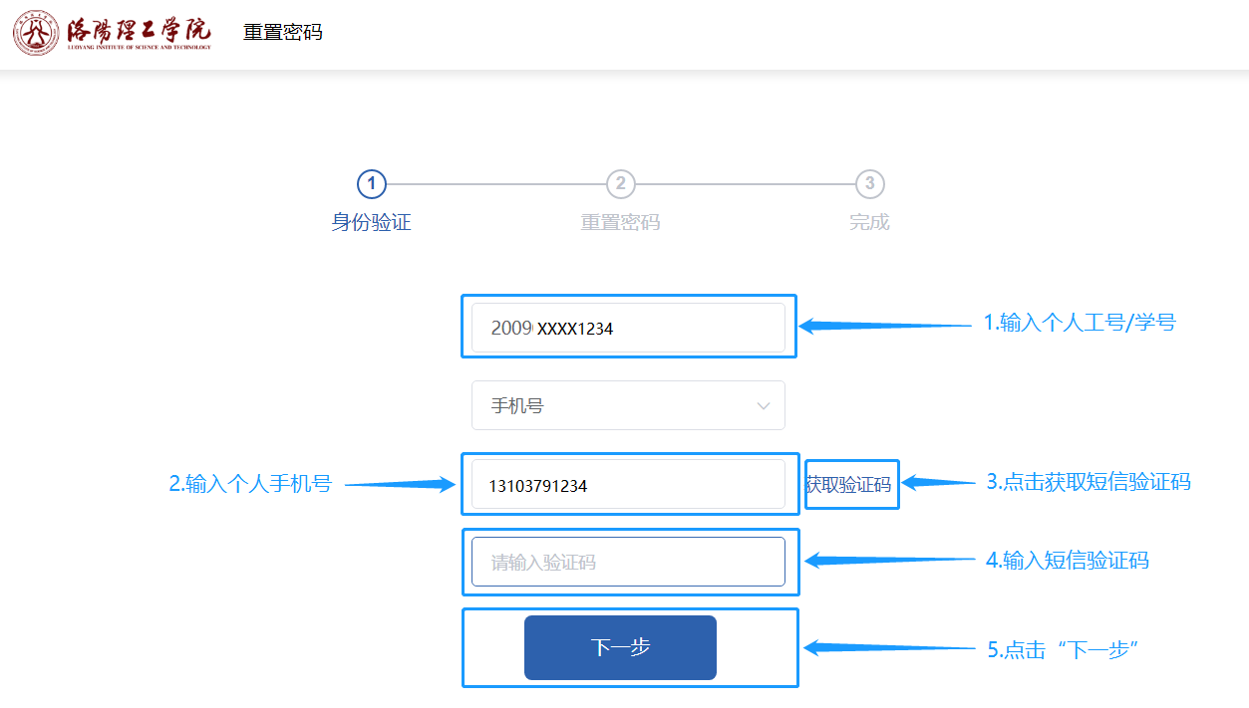1249x708 pixels.
Task: Click step 1 circle indicator
Action: point(371,184)
